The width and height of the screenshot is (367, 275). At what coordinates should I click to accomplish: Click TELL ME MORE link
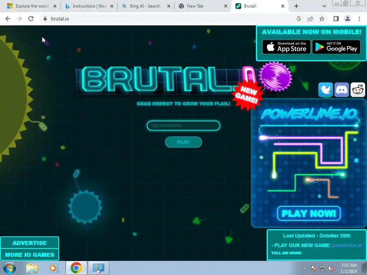coord(286,253)
